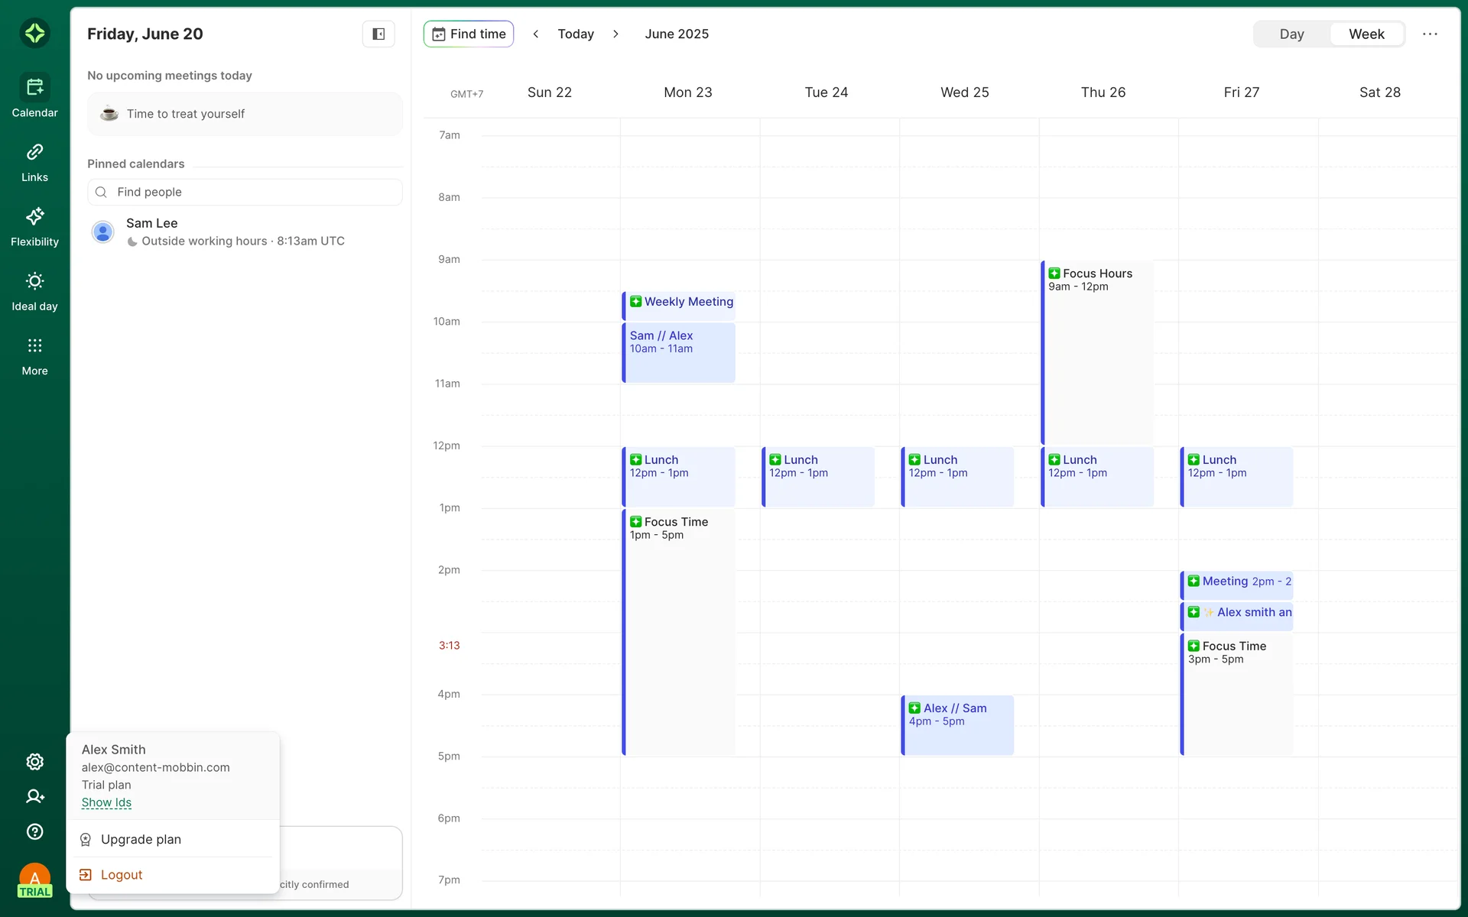Image resolution: width=1468 pixels, height=917 pixels.
Task: Open the Flexibility sidebar icon
Action: click(x=34, y=217)
